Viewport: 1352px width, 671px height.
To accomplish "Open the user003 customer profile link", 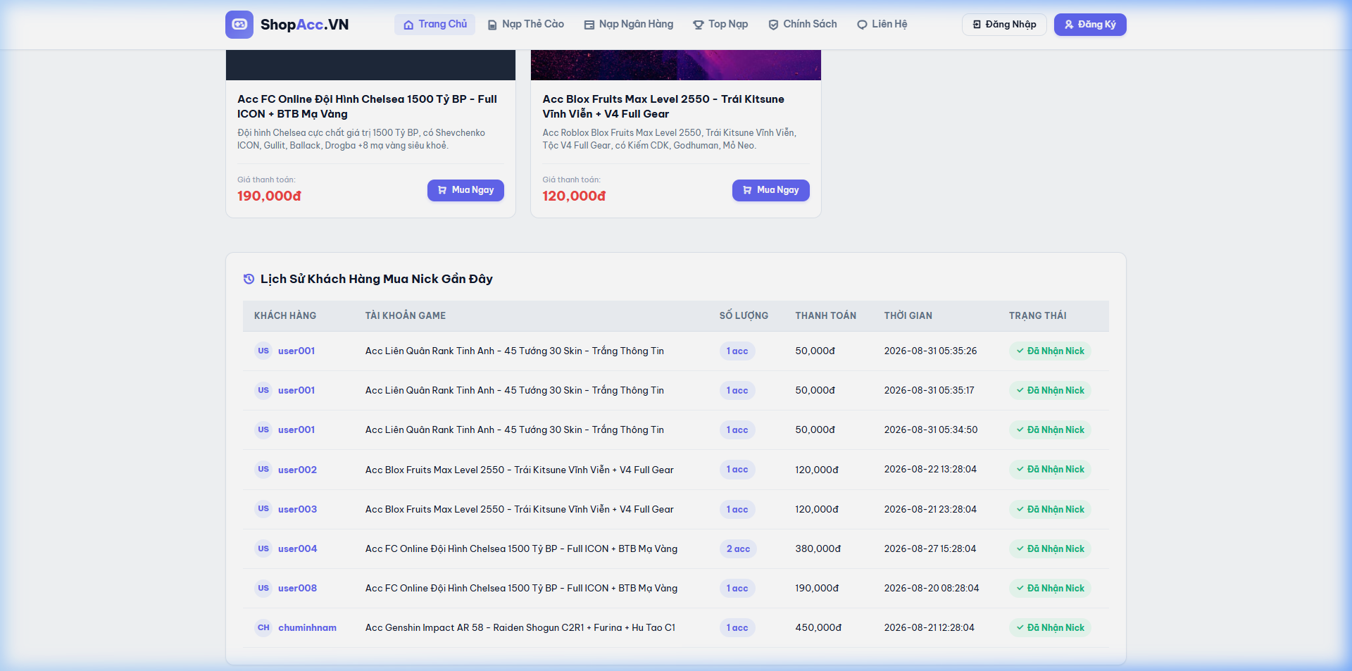I will 297,509.
